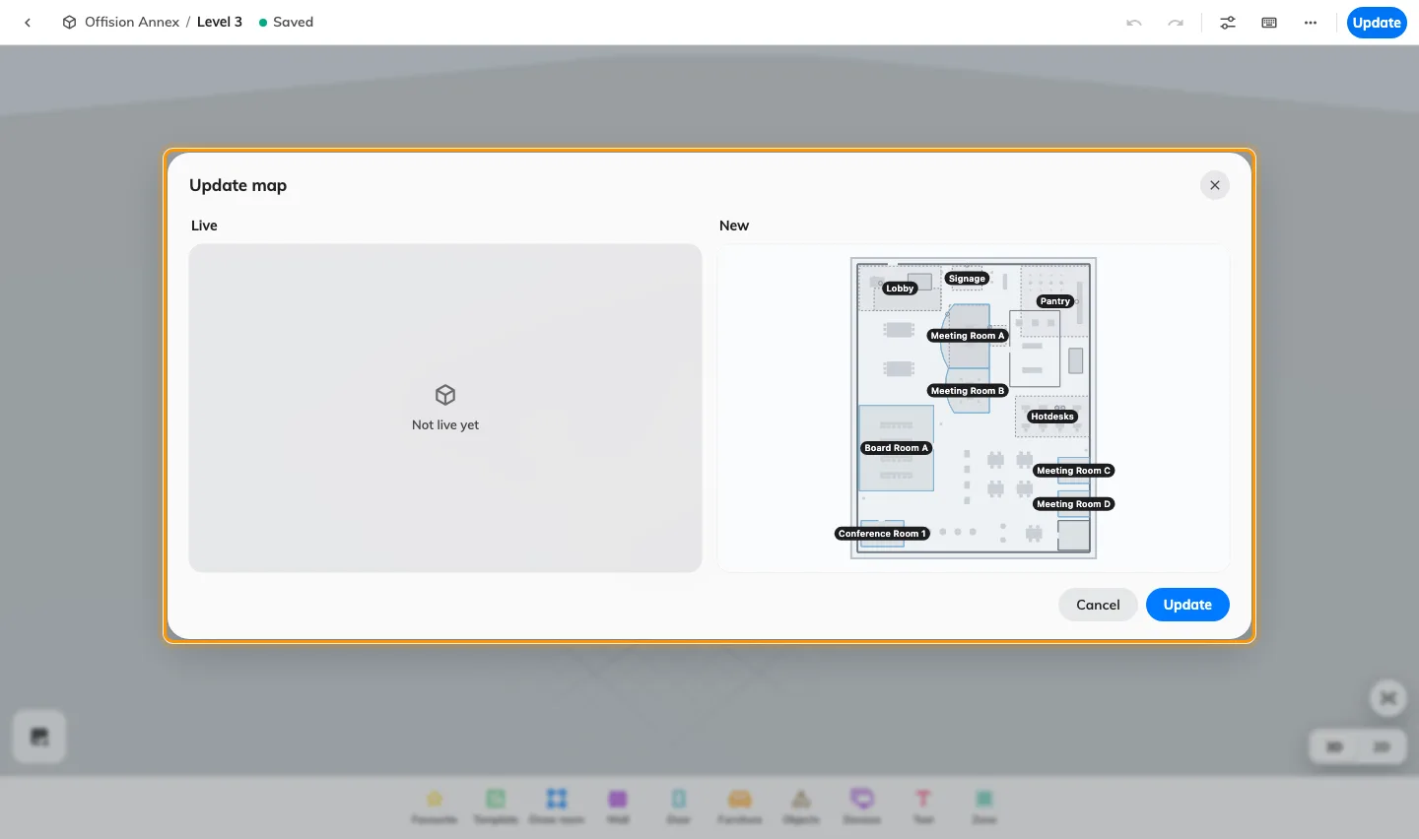
Task: Cancel the map update
Action: point(1098,605)
